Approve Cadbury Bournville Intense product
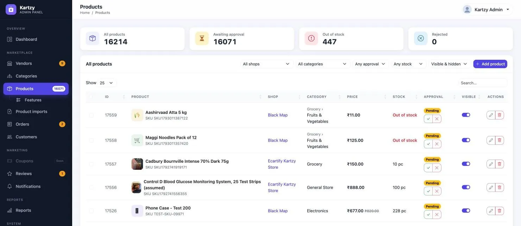 [428, 168]
